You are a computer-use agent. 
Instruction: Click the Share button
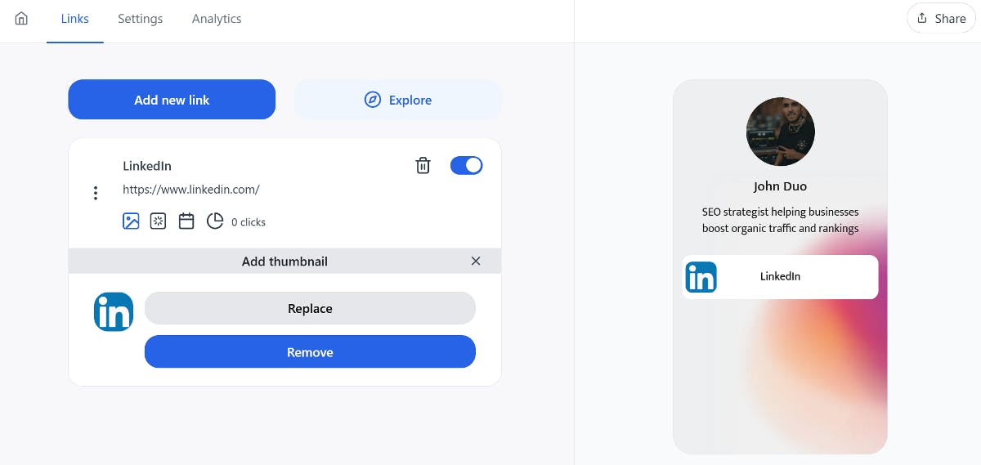(x=942, y=19)
